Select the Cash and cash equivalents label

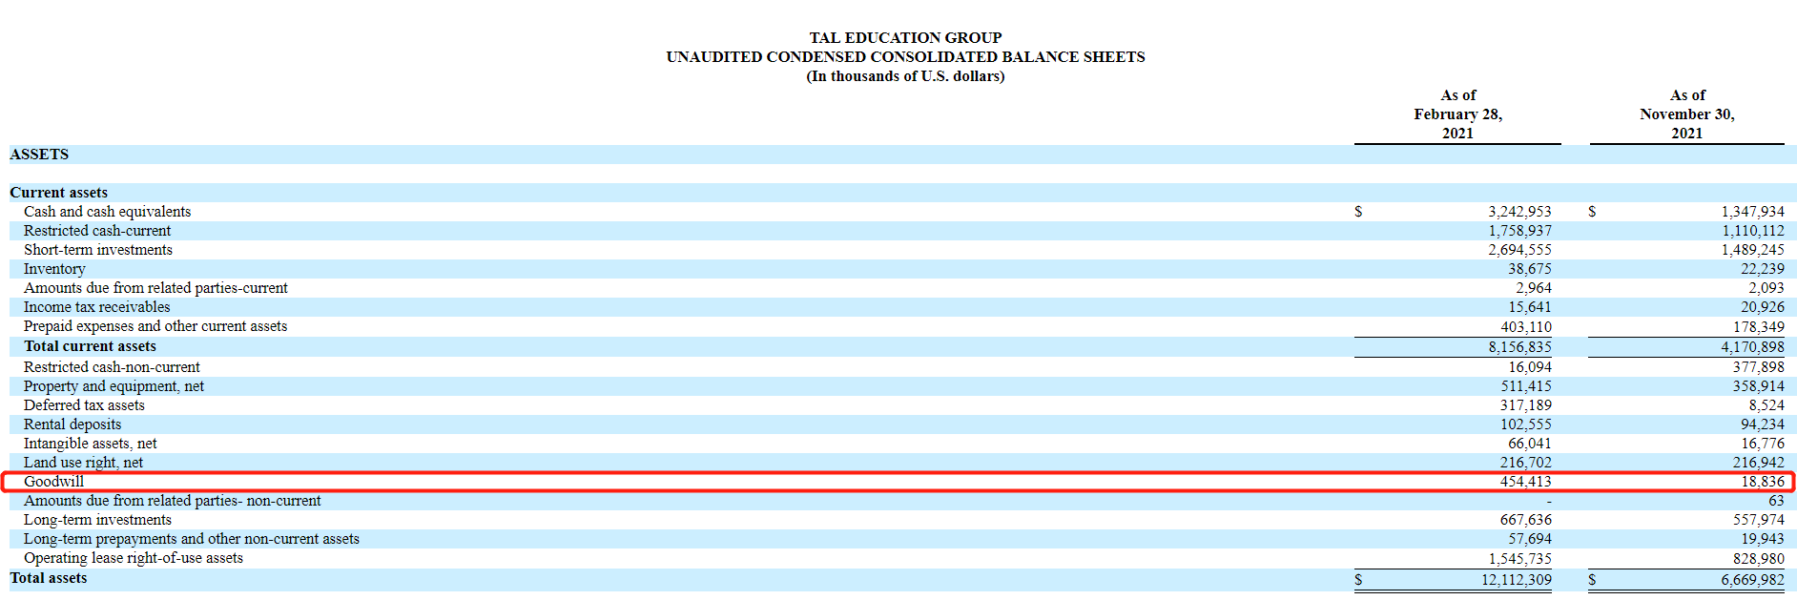(107, 212)
